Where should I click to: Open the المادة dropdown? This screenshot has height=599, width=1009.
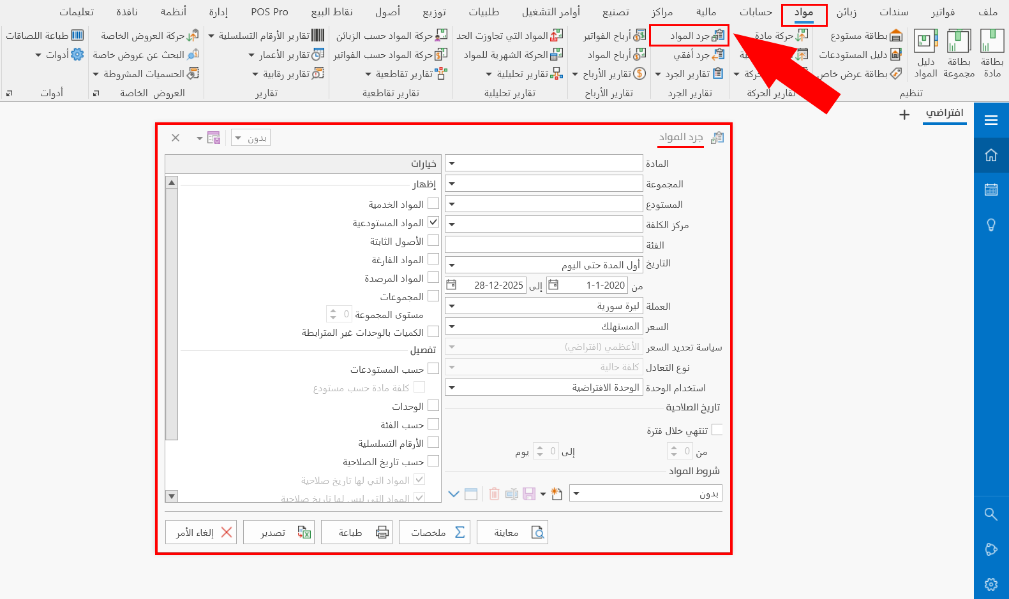(452, 163)
